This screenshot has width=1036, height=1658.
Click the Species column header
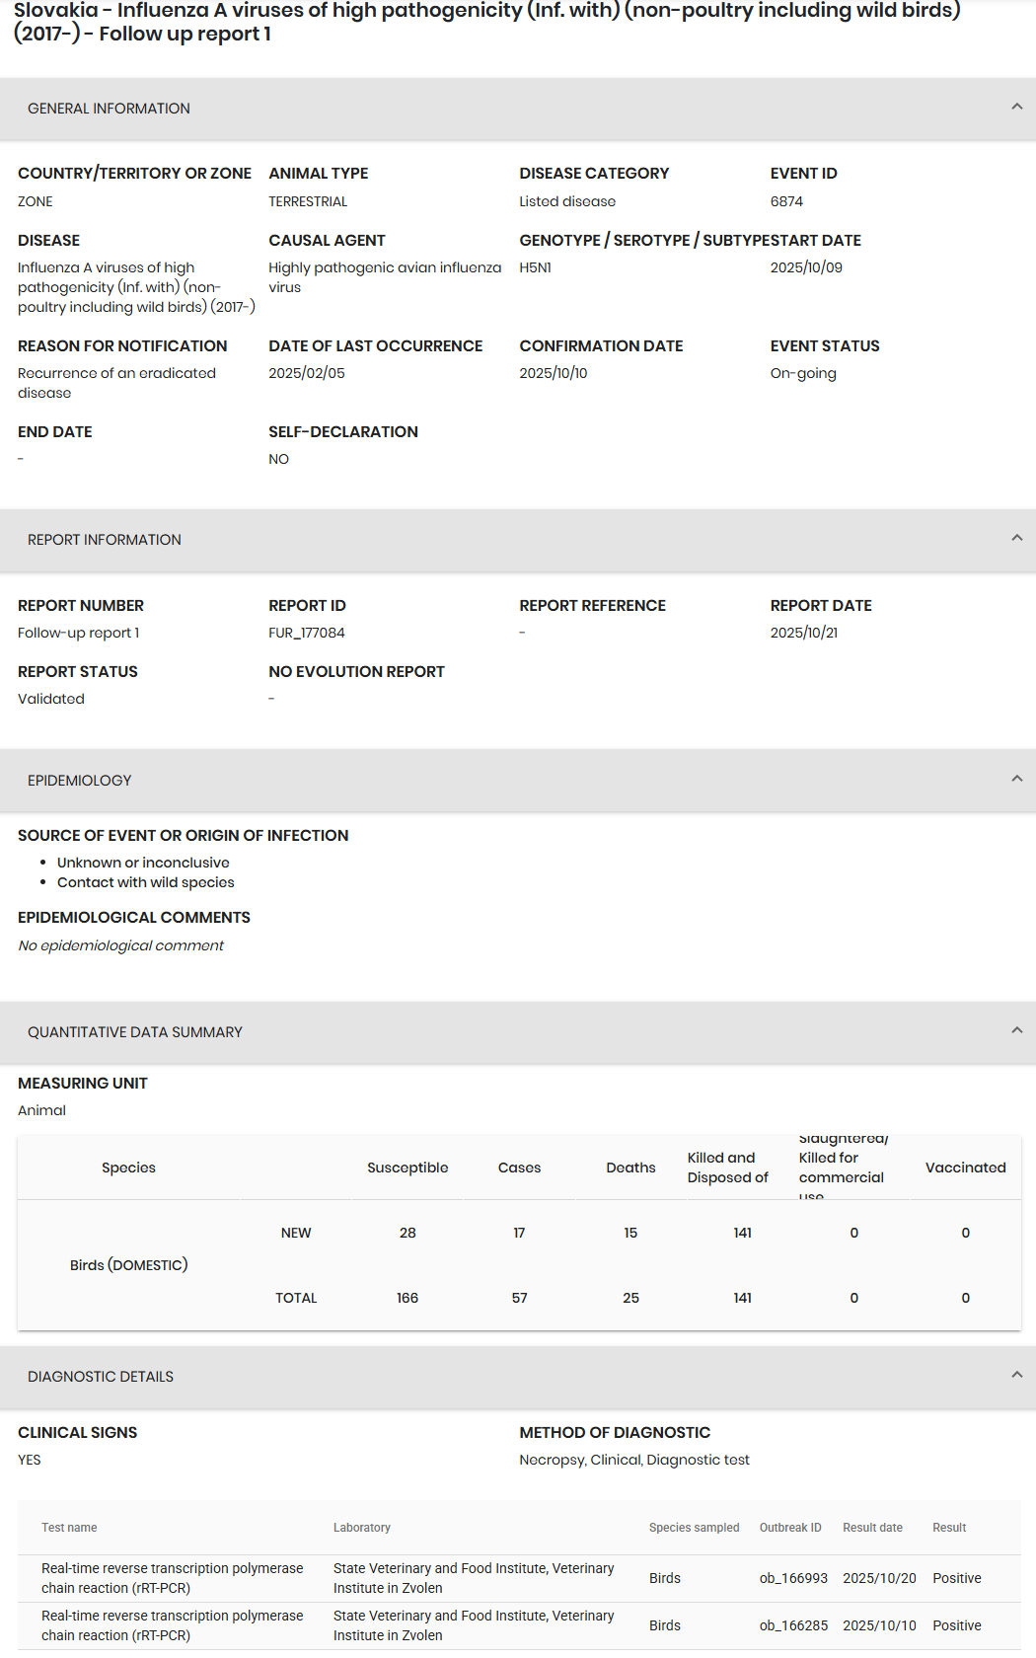click(128, 1168)
